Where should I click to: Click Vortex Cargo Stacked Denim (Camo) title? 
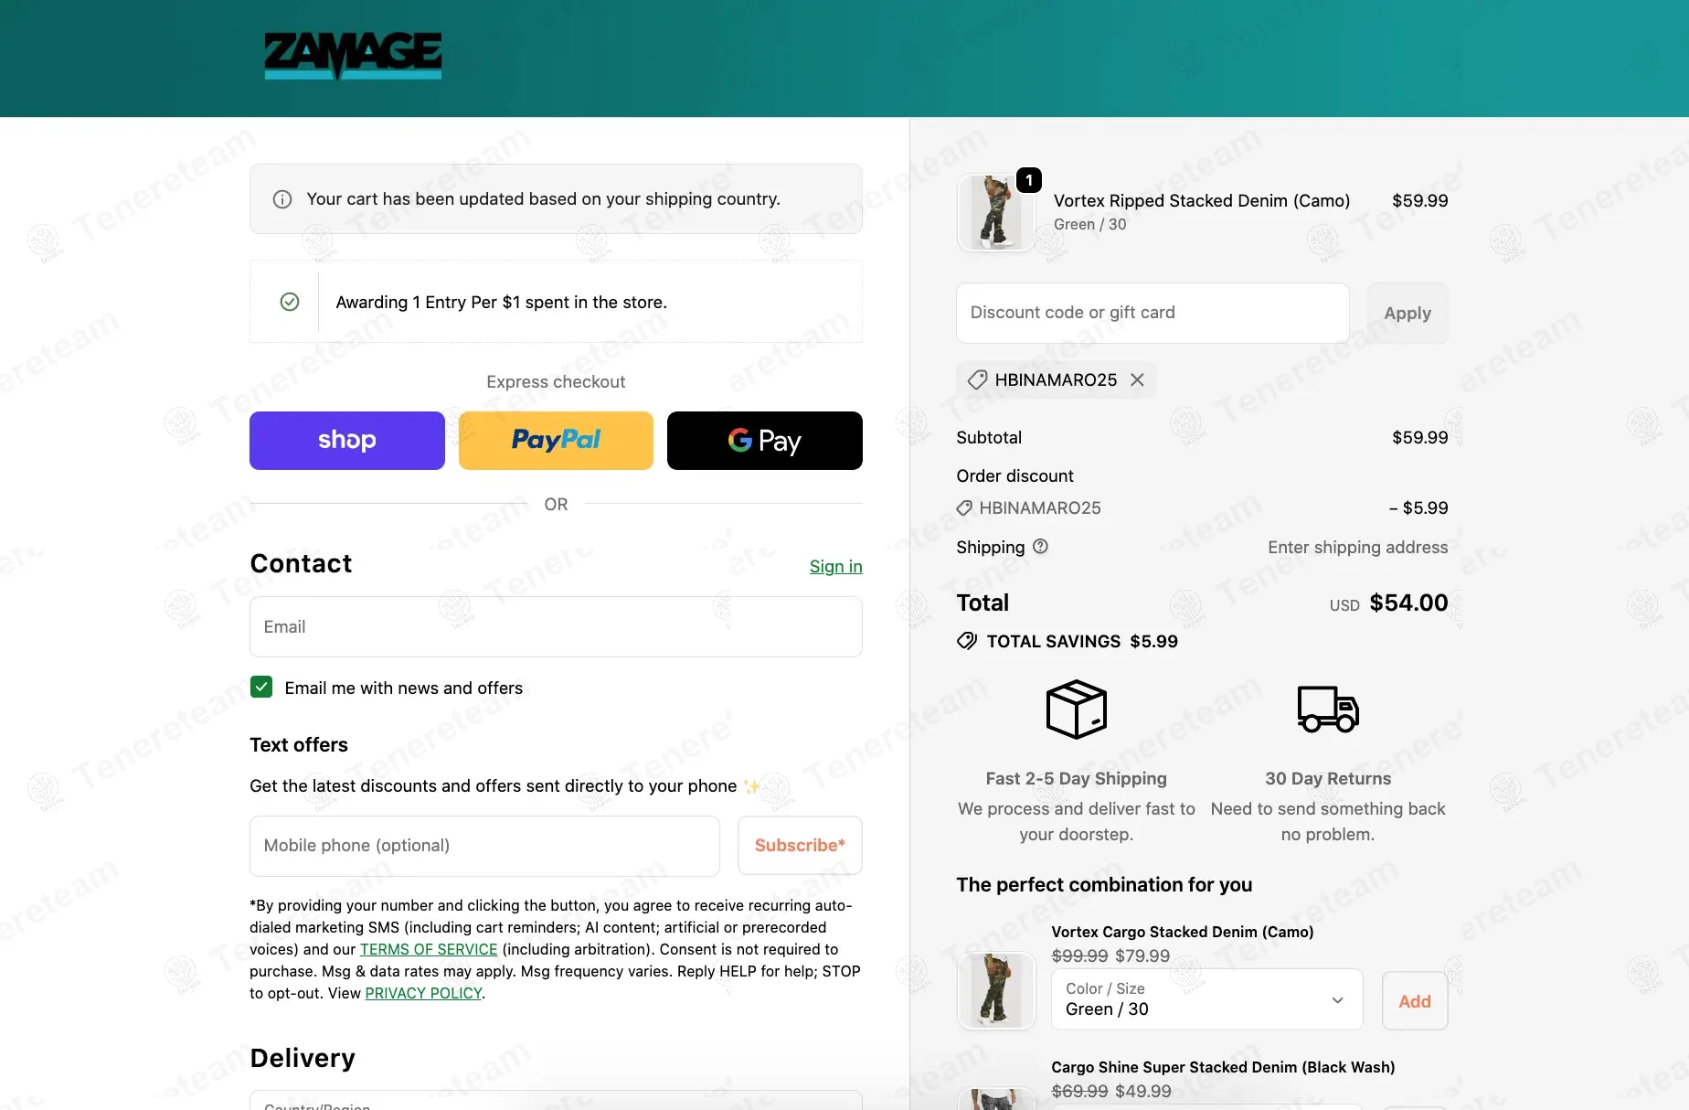coord(1183,932)
